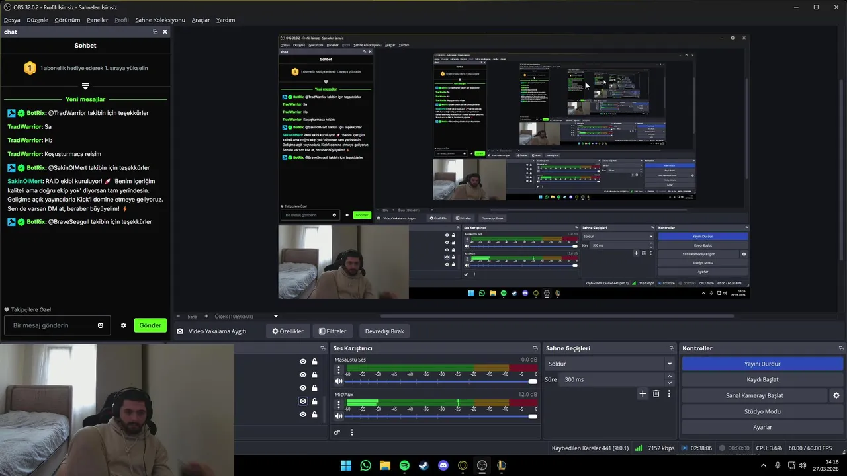Toggle visibility of the topmost source eye
The image size is (847, 476).
(x=303, y=362)
